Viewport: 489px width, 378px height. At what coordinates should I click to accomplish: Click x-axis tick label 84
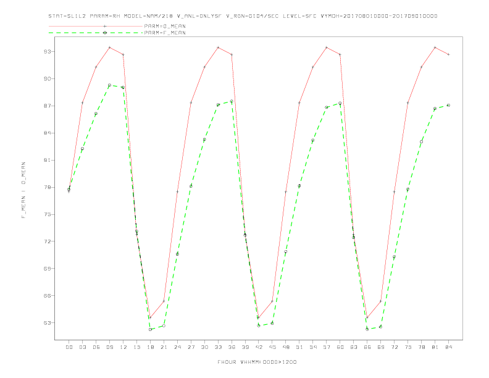449,347
